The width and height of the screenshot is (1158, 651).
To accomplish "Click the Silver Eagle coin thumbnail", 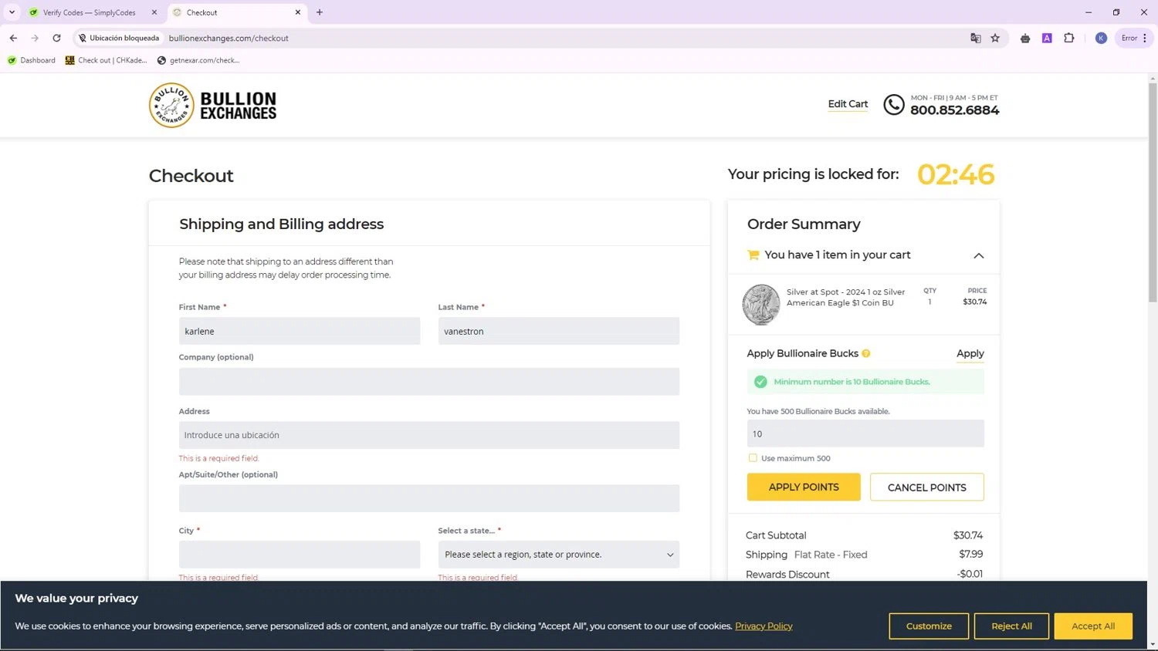I will [761, 304].
